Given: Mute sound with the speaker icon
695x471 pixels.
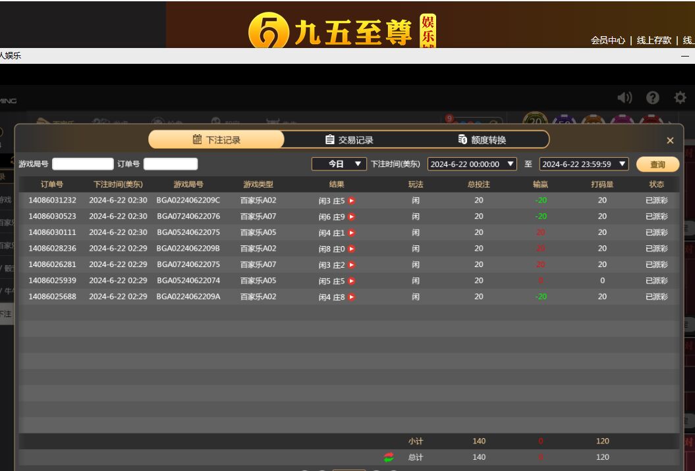Looking at the screenshot, I should [x=624, y=98].
